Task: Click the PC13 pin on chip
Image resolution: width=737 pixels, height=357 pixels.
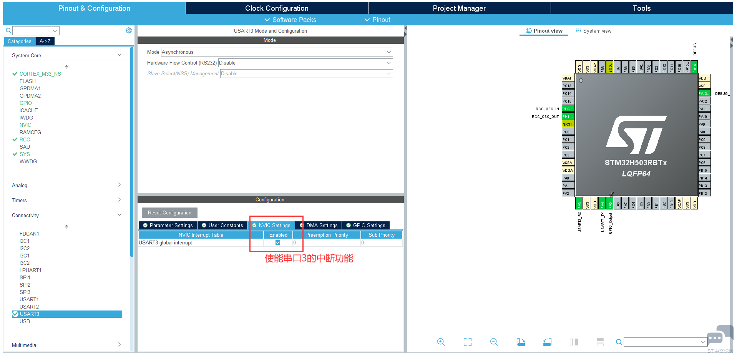Action: coord(568,86)
